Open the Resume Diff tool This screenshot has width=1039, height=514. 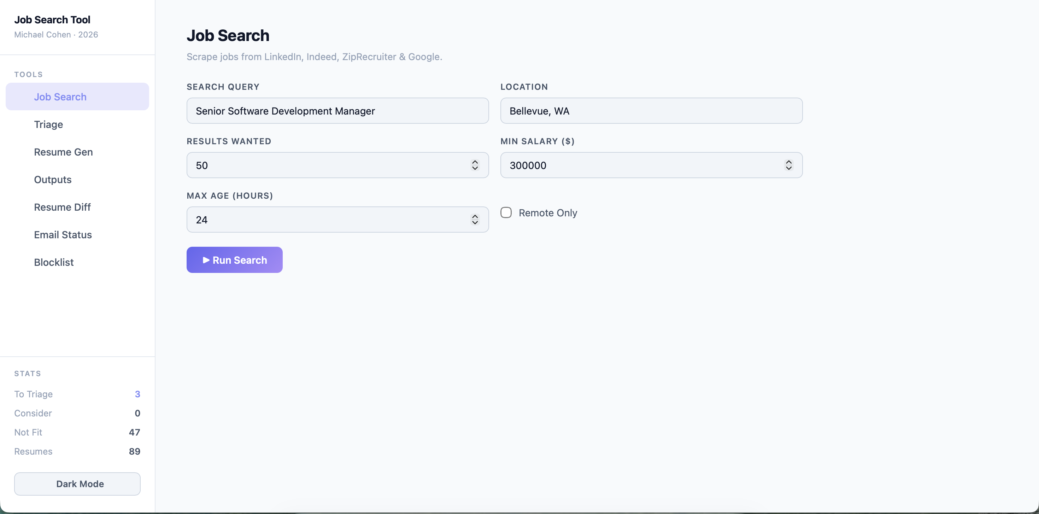(x=62, y=207)
